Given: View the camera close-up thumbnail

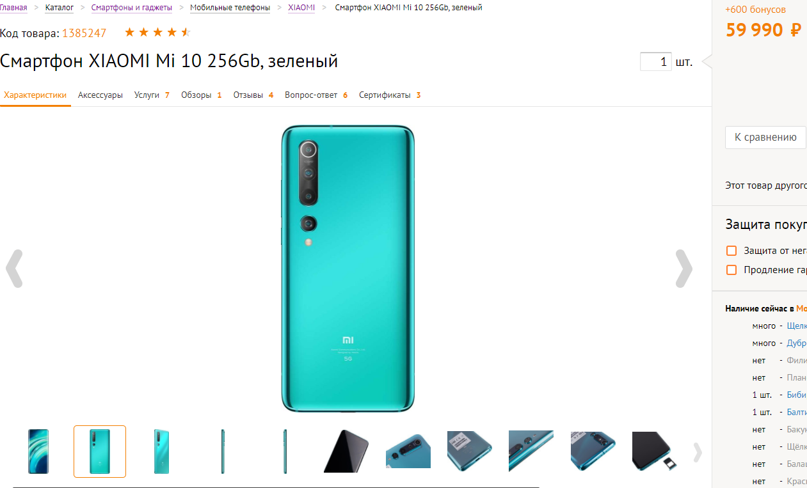Looking at the screenshot, I should tap(408, 452).
